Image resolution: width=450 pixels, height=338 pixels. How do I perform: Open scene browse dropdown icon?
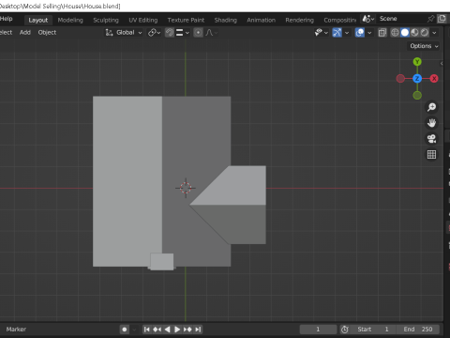point(368,19)
